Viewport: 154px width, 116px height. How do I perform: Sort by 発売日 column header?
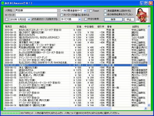11,27
